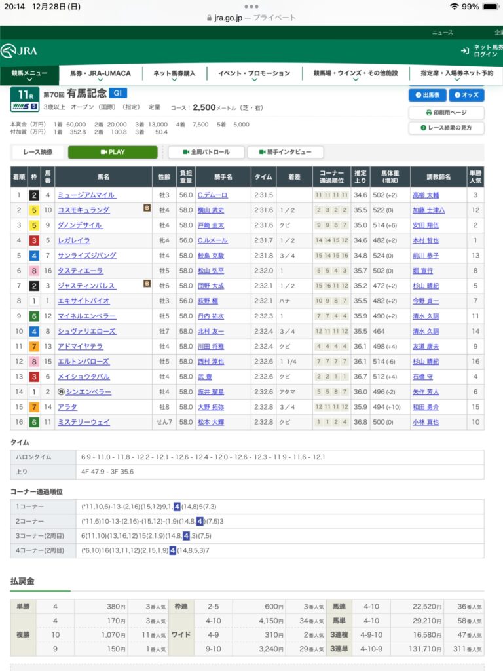This screenshot has width=503, height=671.
Task: Open horse アドマイヤテラ
Action: (x=81, y=346)
